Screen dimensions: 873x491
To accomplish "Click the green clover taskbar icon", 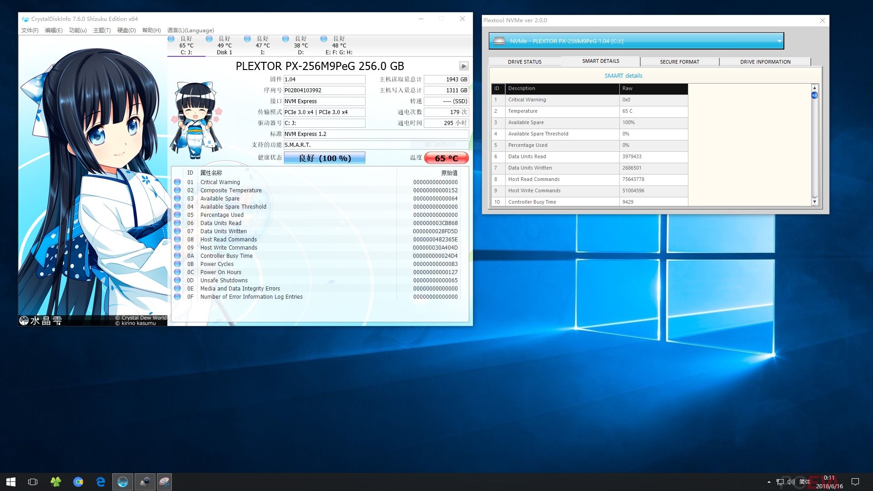I will pos(55,482).
